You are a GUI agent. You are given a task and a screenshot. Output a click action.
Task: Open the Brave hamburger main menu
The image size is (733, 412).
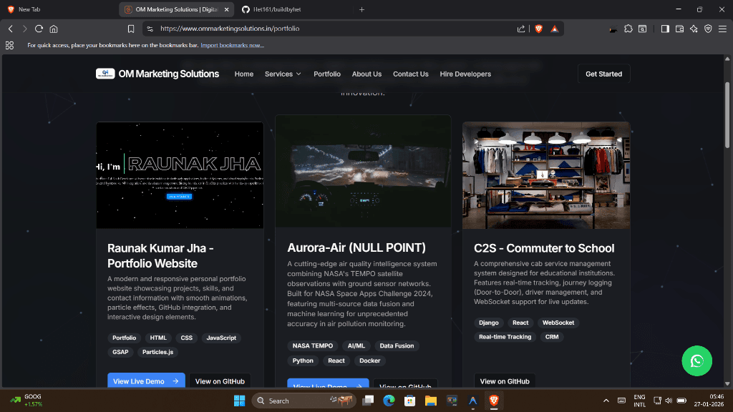(x=722, y=29)
